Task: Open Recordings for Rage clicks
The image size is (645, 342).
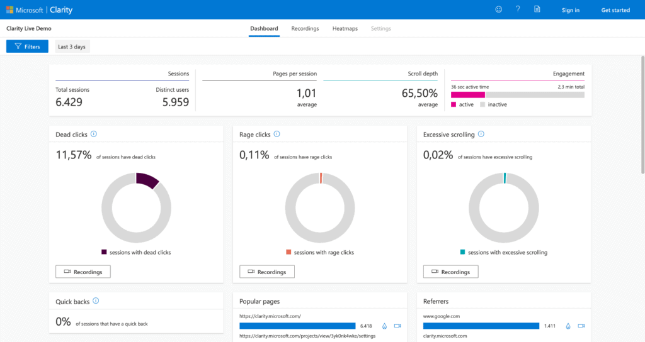Action: [267, 272]
